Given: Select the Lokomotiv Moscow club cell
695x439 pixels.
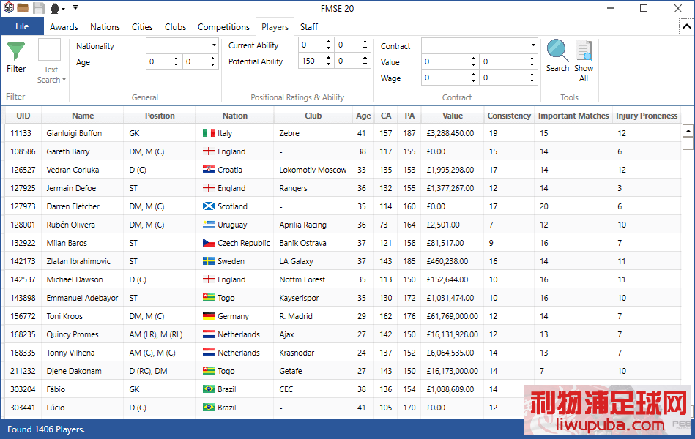Looking at the screenshot, I should pyautogui.click(x=313, y=170).
